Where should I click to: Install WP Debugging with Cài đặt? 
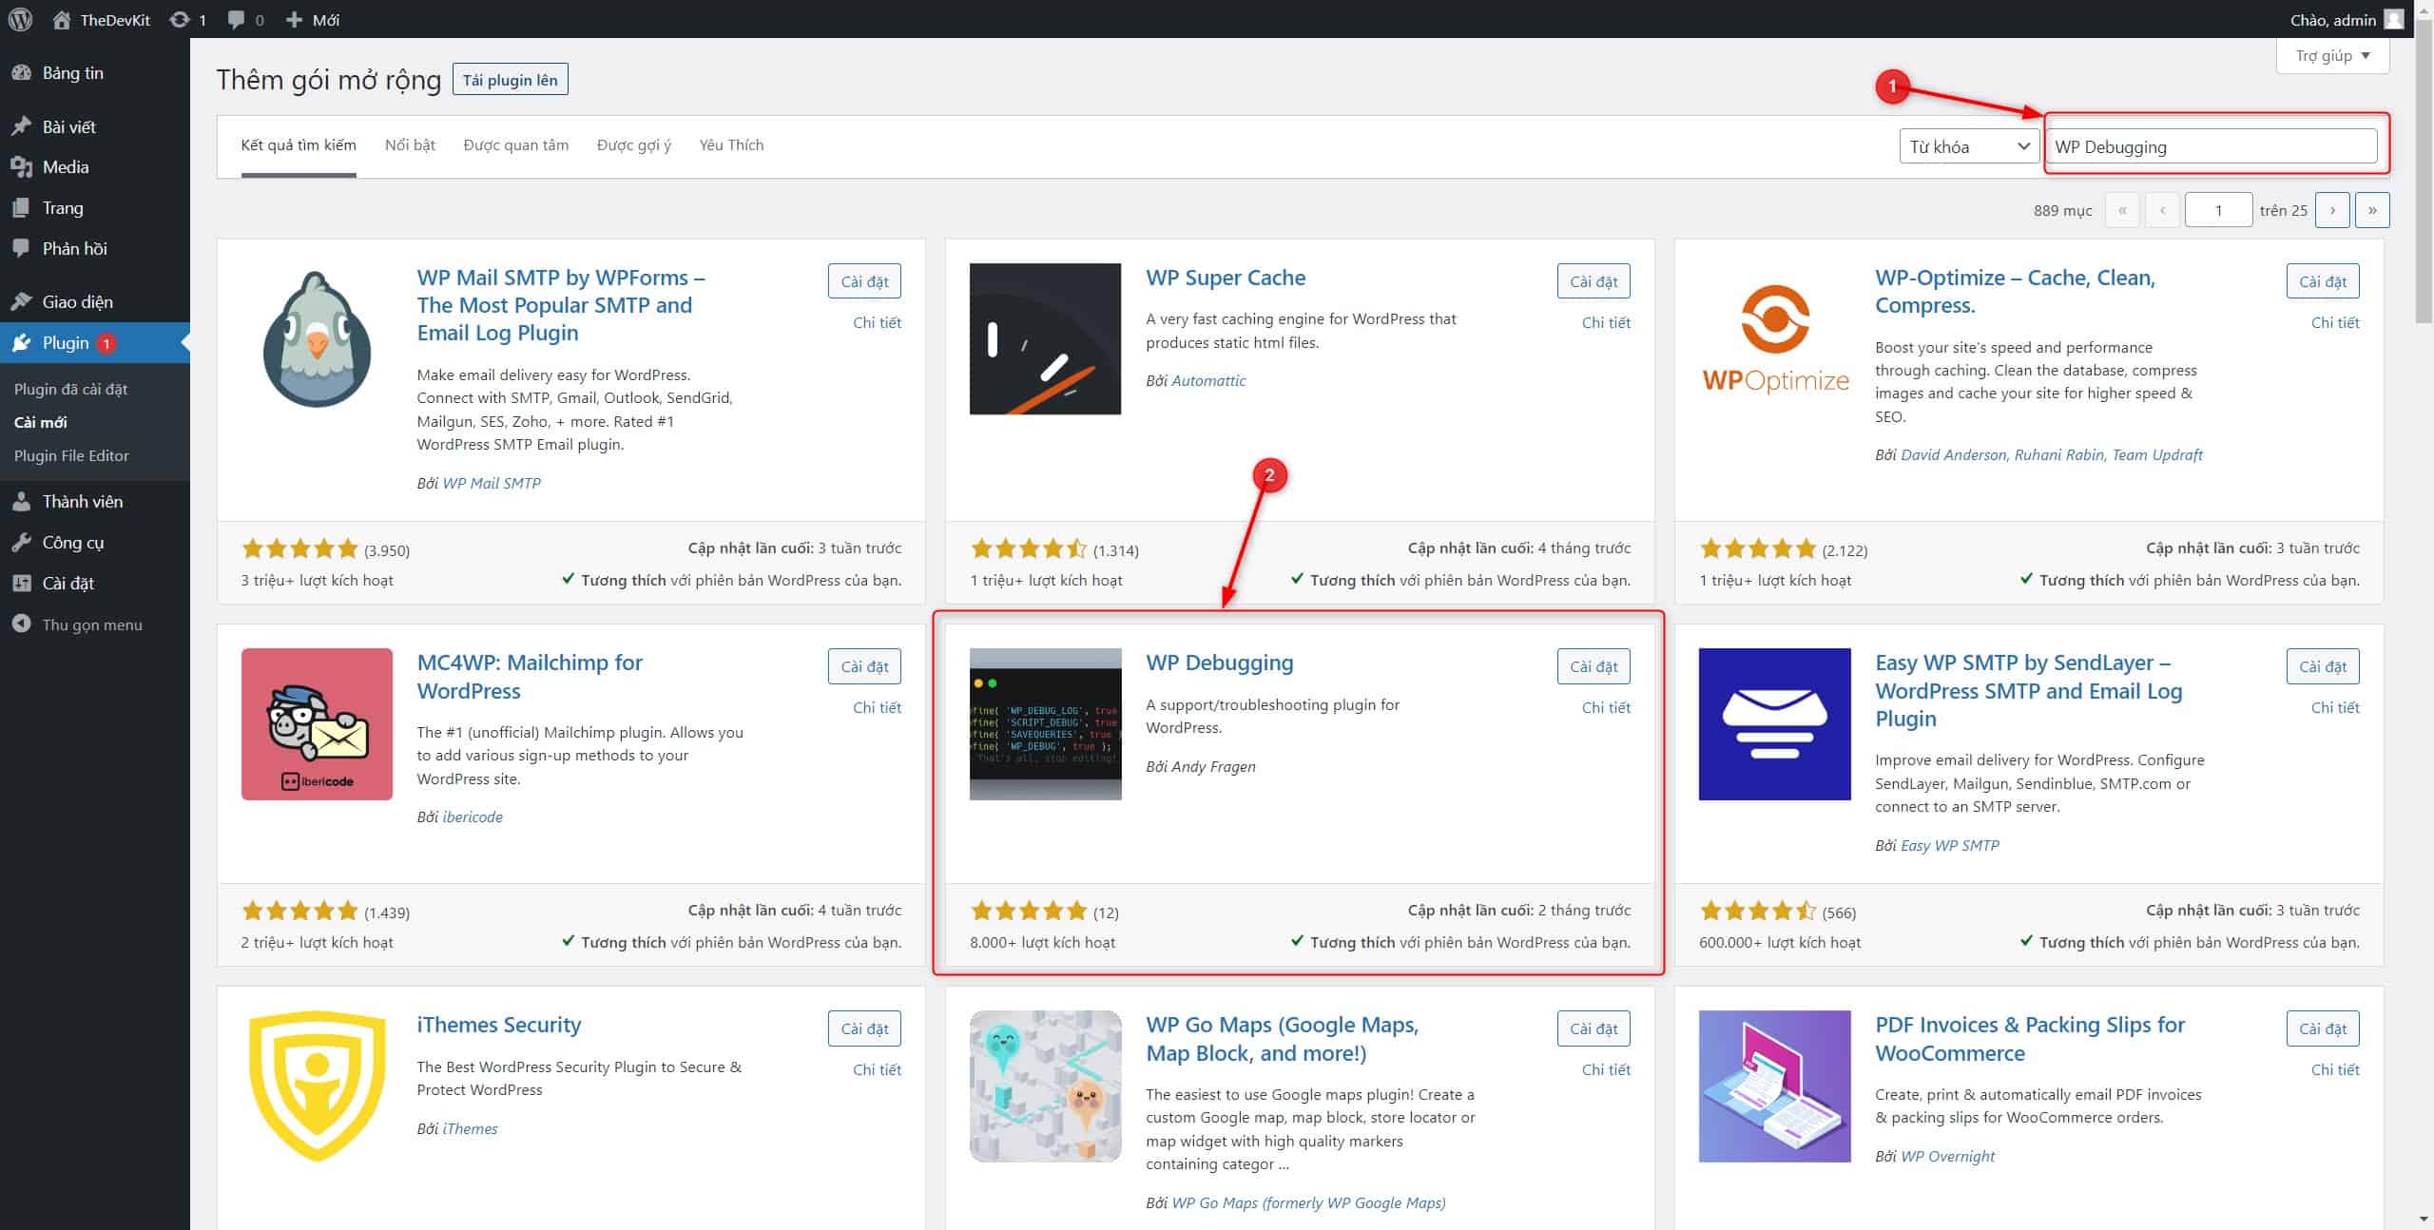pyautogui.click(x=1594, y=666)
